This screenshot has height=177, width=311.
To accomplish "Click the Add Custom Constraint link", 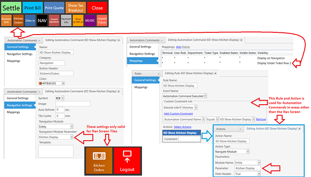I will coord(178,114).
